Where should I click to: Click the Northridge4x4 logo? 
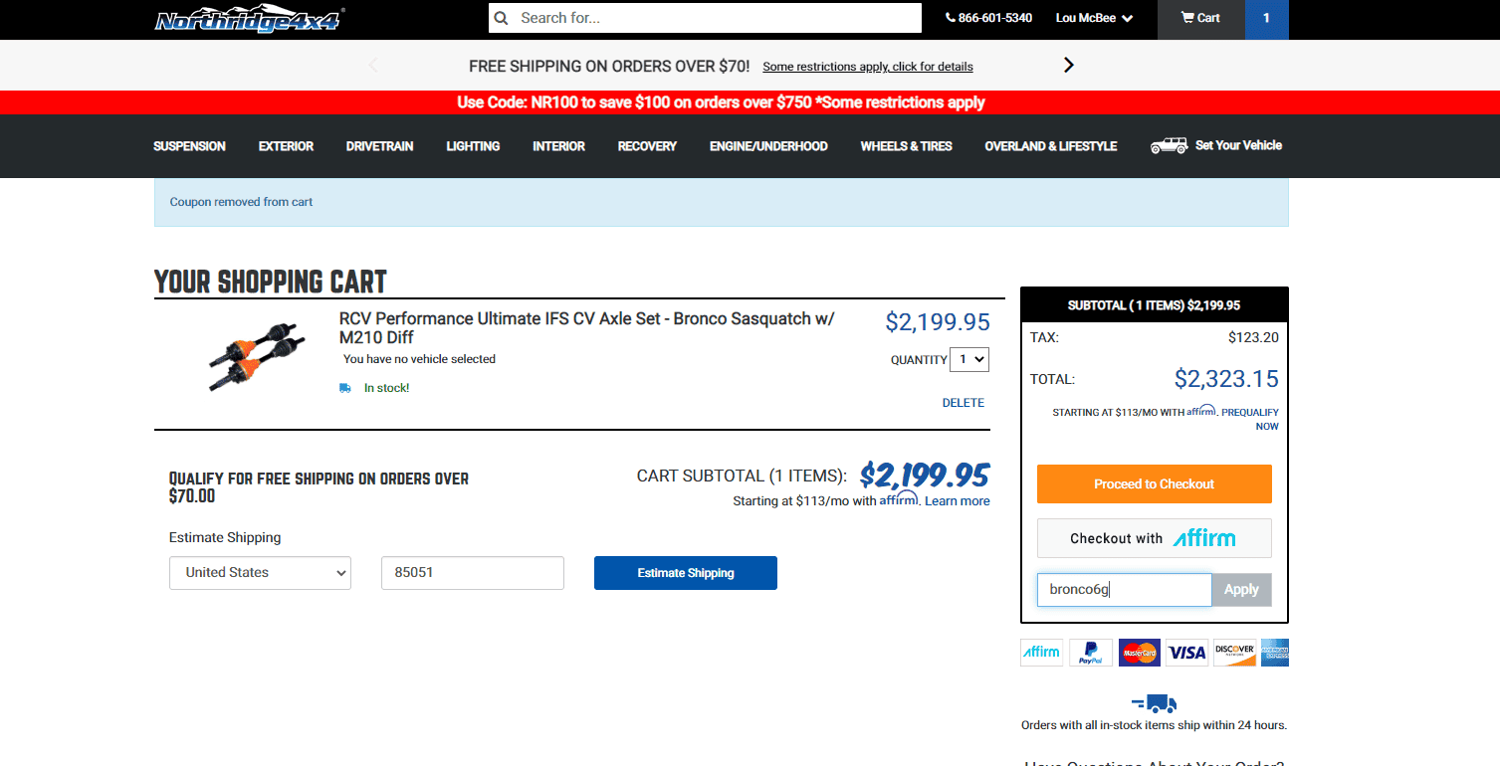pyautogui.click(x=249, y=19)
